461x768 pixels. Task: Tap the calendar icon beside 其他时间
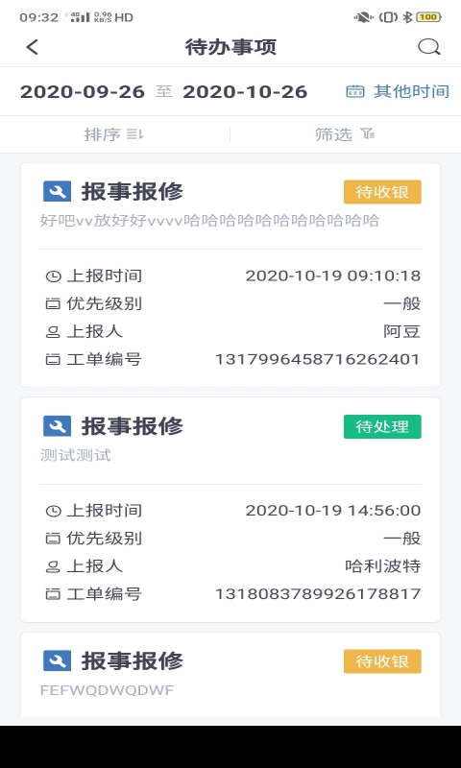click(x=355, y=91)
